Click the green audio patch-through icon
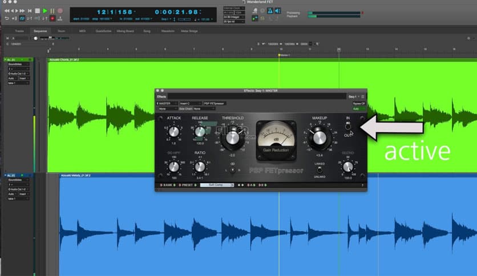Image resolution: width=477 pixels, height=276 pixels. 254,19
